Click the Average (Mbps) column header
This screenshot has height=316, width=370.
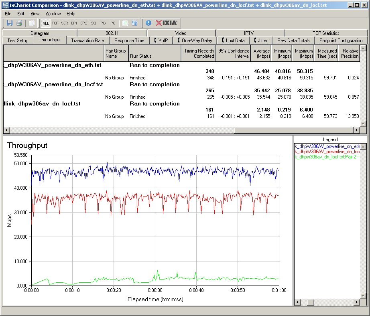click(x=261, y=53)
